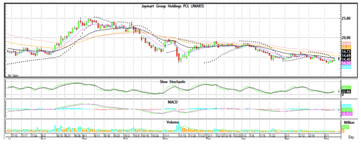Click the 9/11 date label

click(98, 136)
